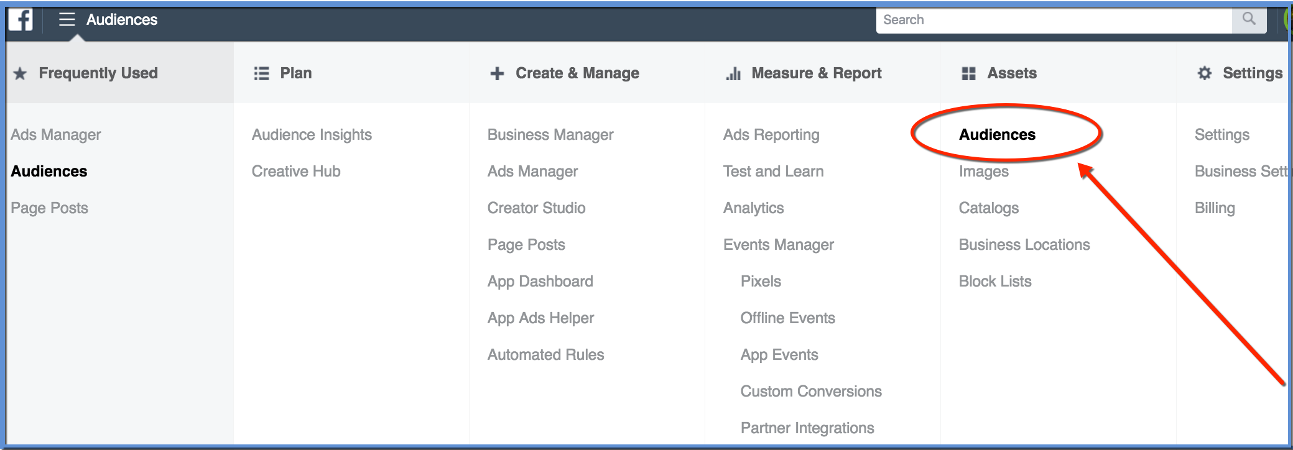Select the Assets column heading
1293x450 pixels.
tap(1012, 73)
